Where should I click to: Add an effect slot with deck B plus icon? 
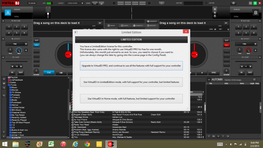pyautogui.click(x=255, y=50)
